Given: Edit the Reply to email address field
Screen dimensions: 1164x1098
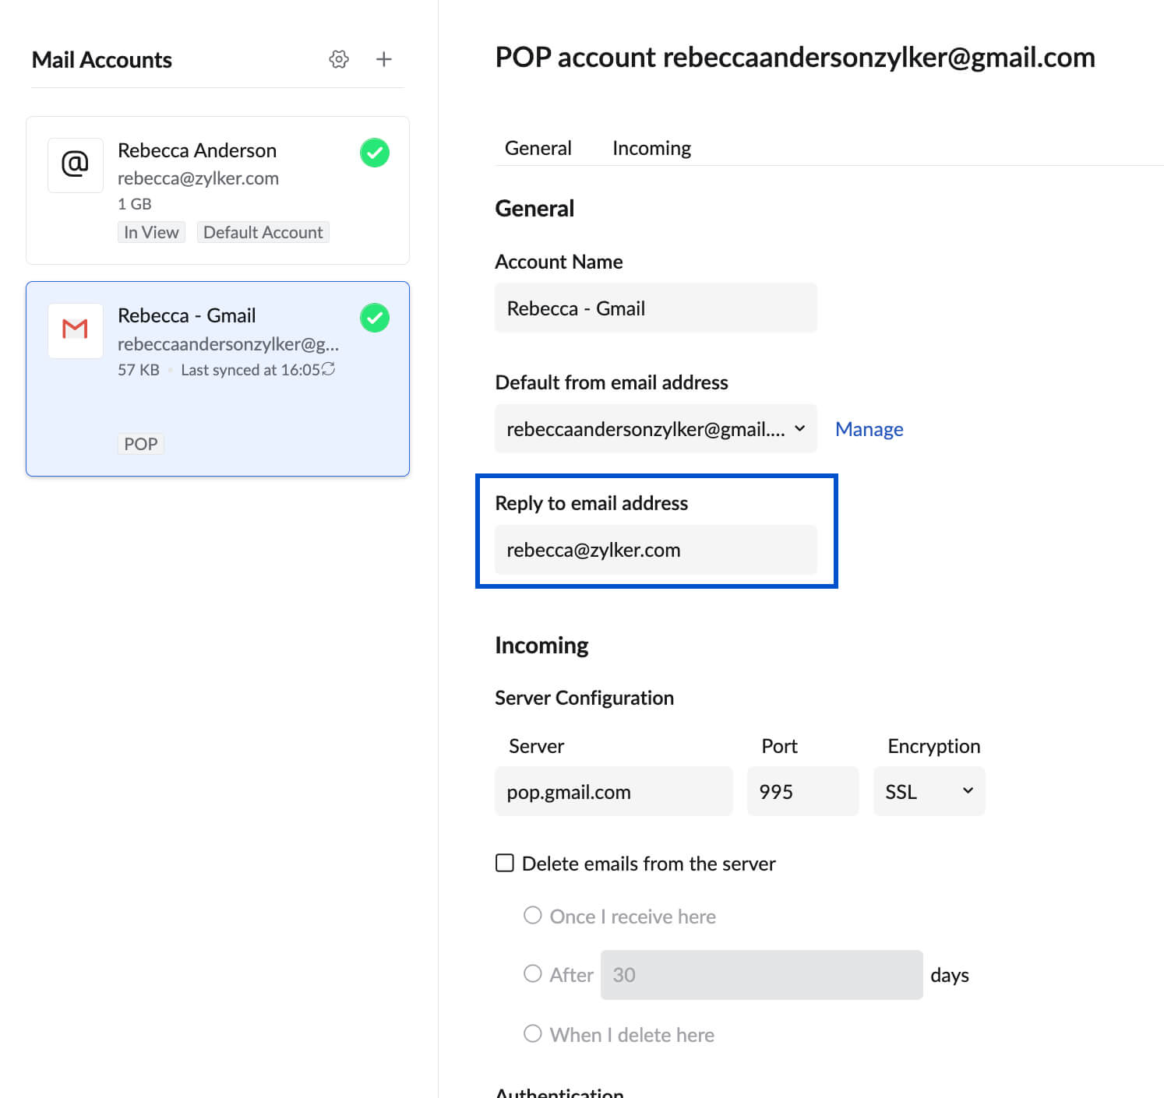Looking at the screenshot, I should pyautogui.click(x=655, y=550).
